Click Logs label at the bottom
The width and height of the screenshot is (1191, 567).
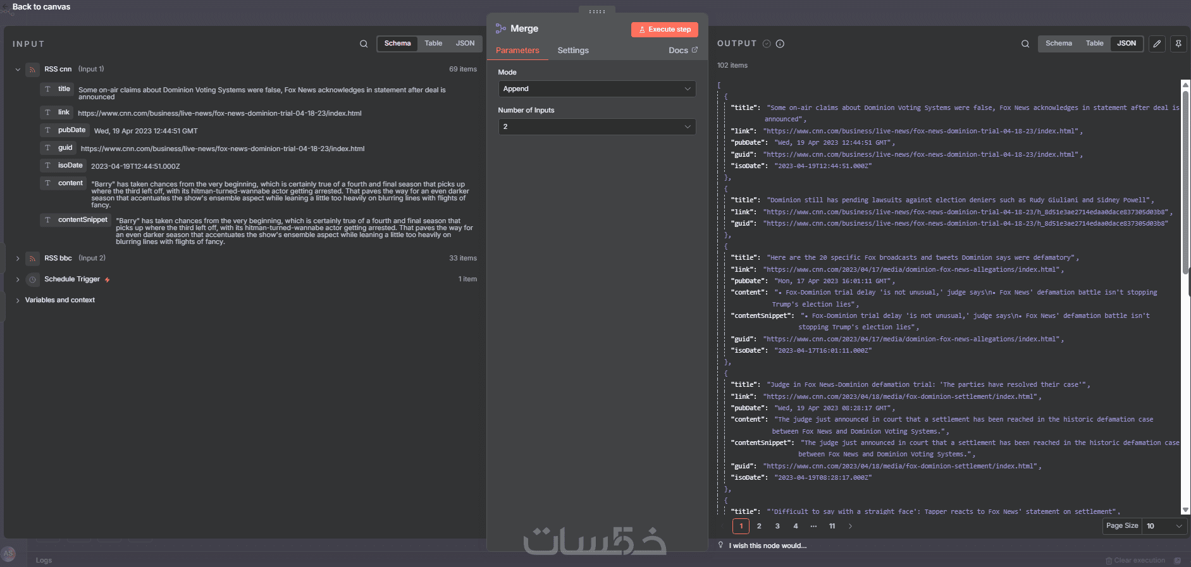tap(44, 560)
